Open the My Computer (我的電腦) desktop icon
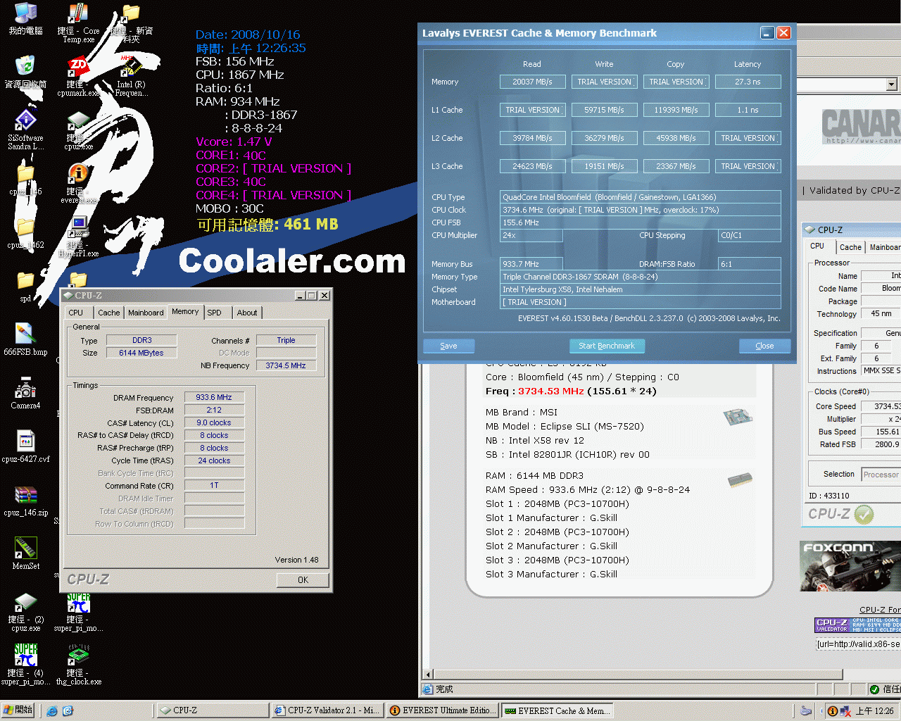 click(x=25, y=18)
